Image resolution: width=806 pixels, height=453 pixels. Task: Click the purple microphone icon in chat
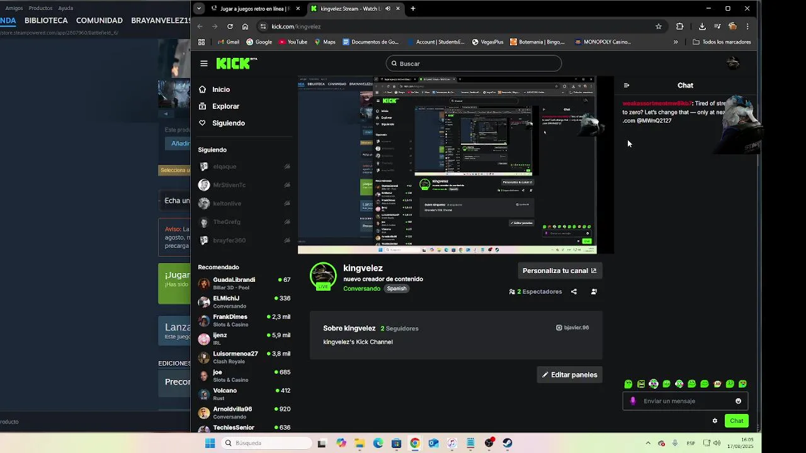click(x=633, y=401)
